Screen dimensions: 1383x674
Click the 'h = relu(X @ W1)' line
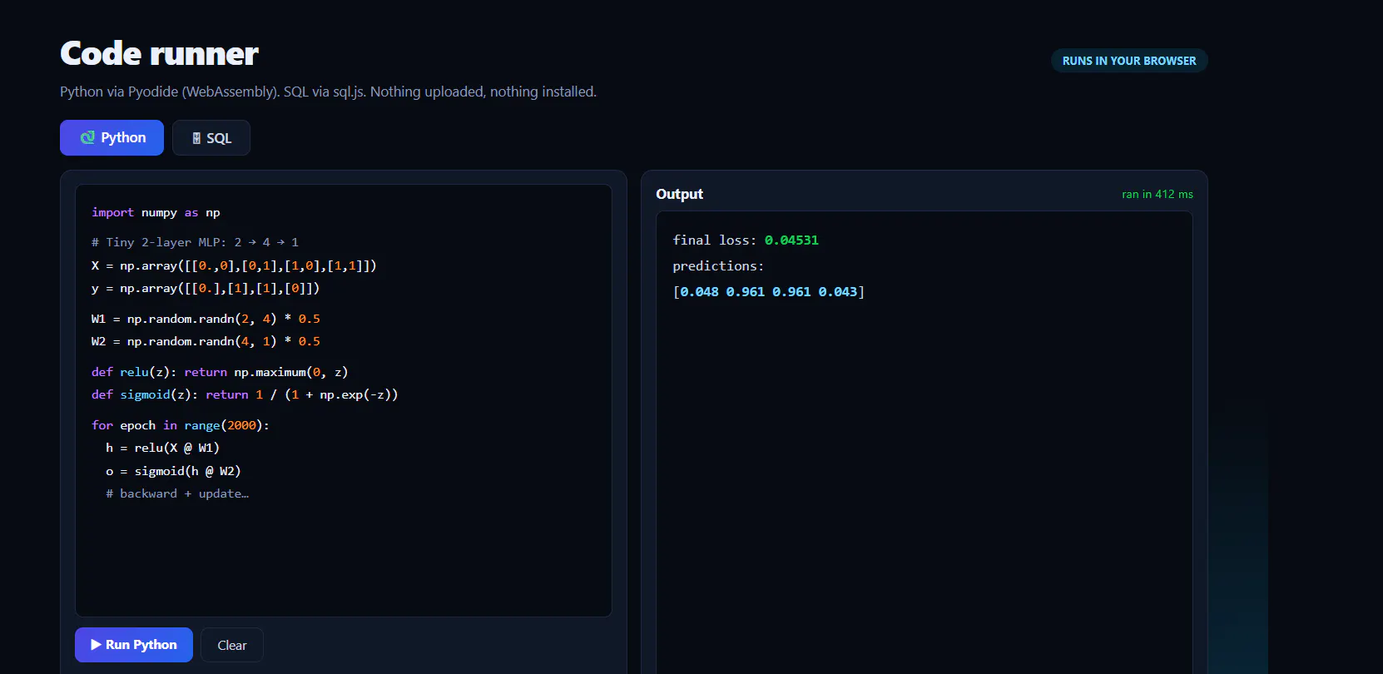point(162,448)
